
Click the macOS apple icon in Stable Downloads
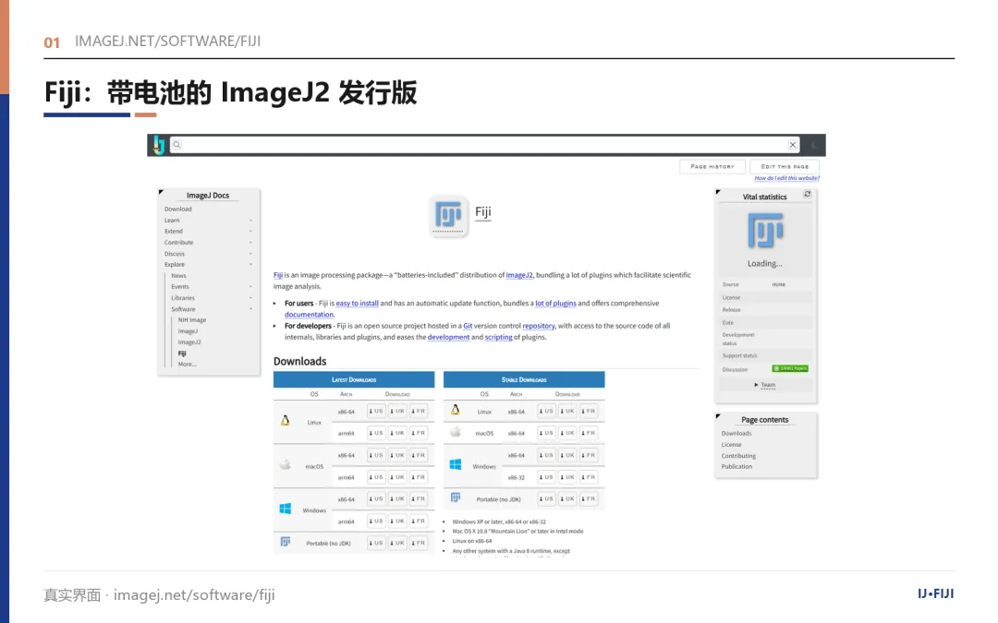point(455,432)
